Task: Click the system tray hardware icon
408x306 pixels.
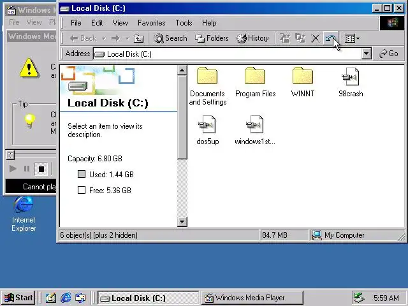Action: (x=359, y=298)
